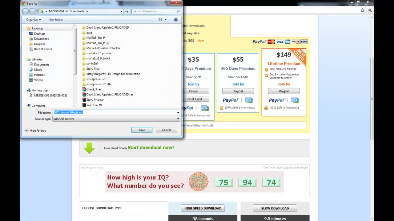The height and width of the screenshot is (221, 394).
Task: Bookmark page with the star icon
Action: [x=363, y=10]
